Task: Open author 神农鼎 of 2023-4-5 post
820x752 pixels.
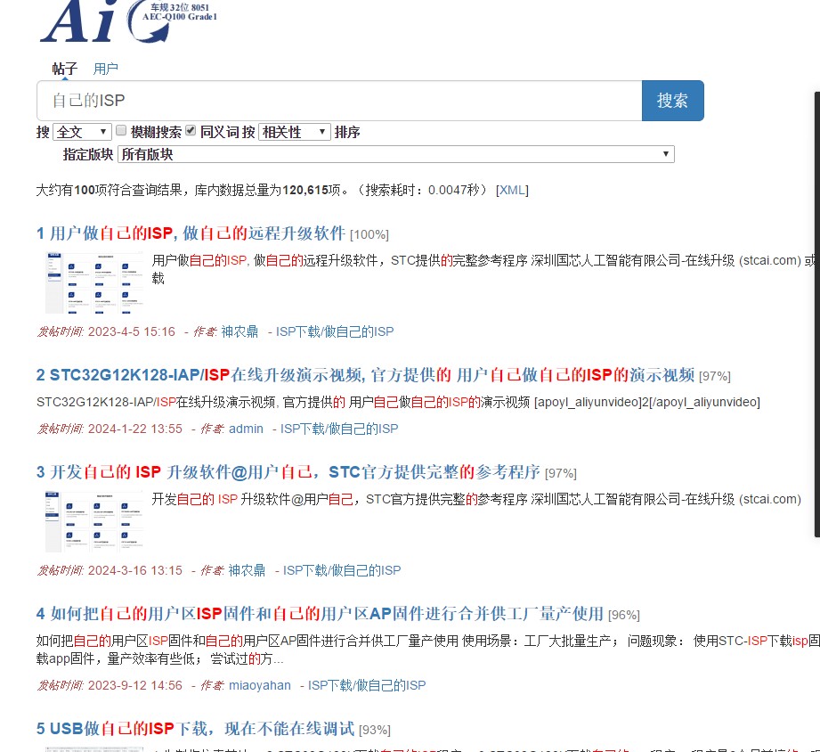Action: [x=240, y=331]
